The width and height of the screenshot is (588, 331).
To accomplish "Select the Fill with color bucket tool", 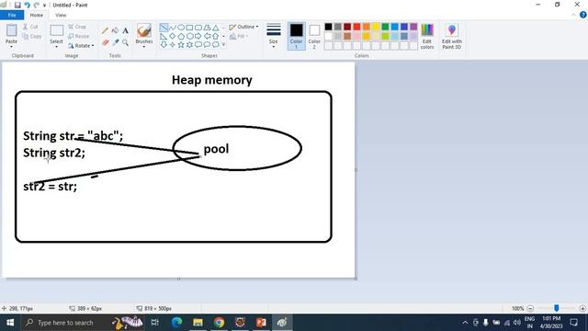I will [115, 30].
